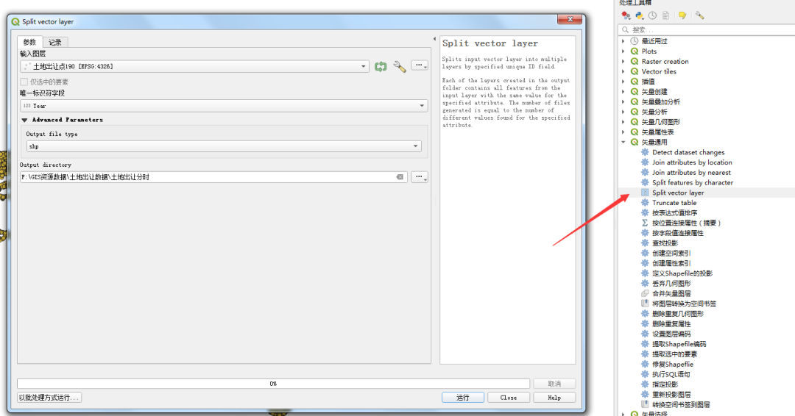Select the 矢量属性表 group row
Screen dimensions: 795x416
(x=657, y=132)
